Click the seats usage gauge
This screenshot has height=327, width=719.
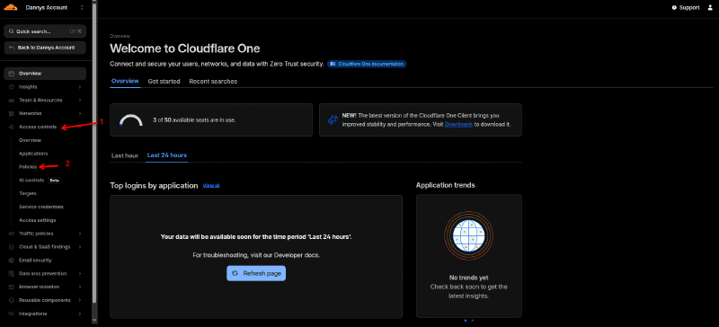[x=131, y=119]
